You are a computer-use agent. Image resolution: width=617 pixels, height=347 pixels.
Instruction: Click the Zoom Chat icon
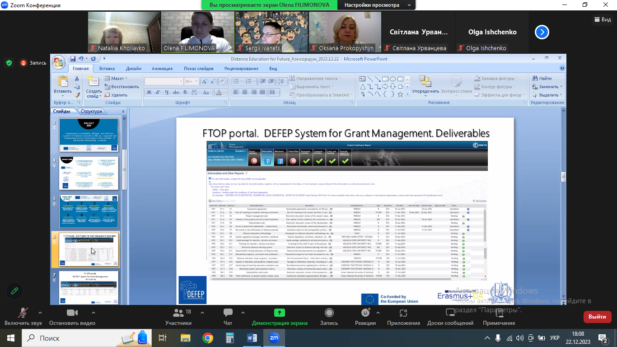228,313
